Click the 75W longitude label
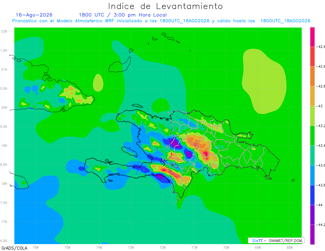 67,247
